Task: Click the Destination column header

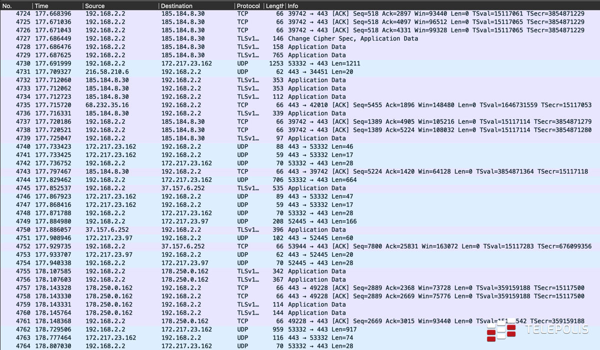Action: pyautogui.click(x=195, y=6)
